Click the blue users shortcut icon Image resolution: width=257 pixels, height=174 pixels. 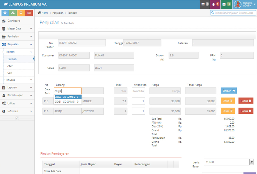click(5, 13)
